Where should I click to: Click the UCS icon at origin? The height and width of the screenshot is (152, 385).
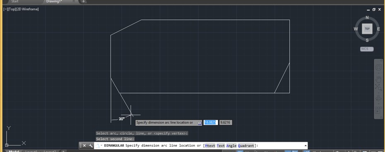7,145
